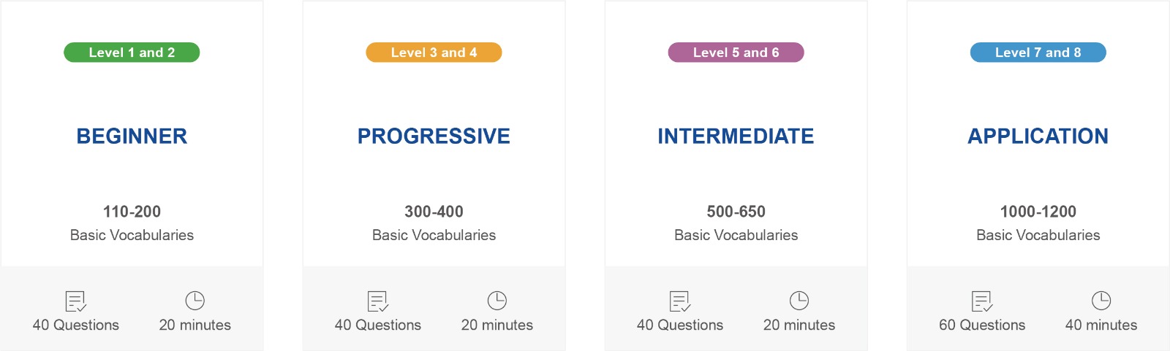Select the orange Level 3 and 4 badge
The width and height of the screenshot is (1170, 351).
pos(434,53)
